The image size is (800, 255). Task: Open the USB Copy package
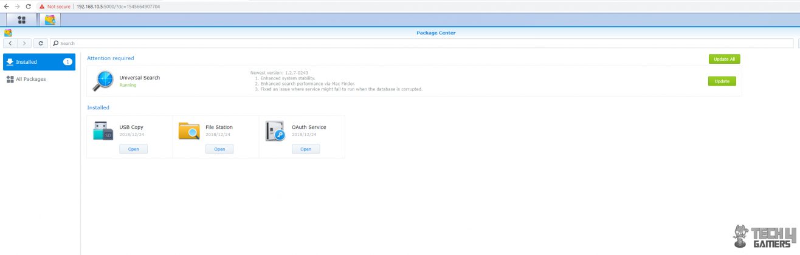pos(133,149)
